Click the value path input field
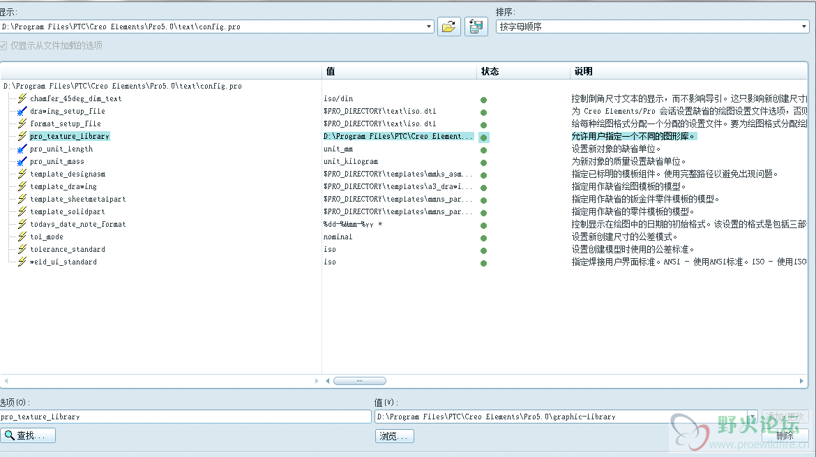 point(561,417)
